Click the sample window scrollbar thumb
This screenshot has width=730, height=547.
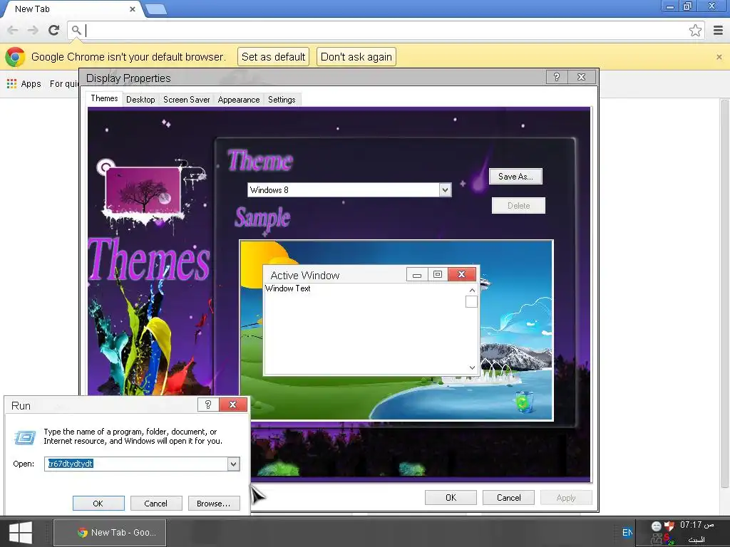pyautogui.click(x=472, y=302)
